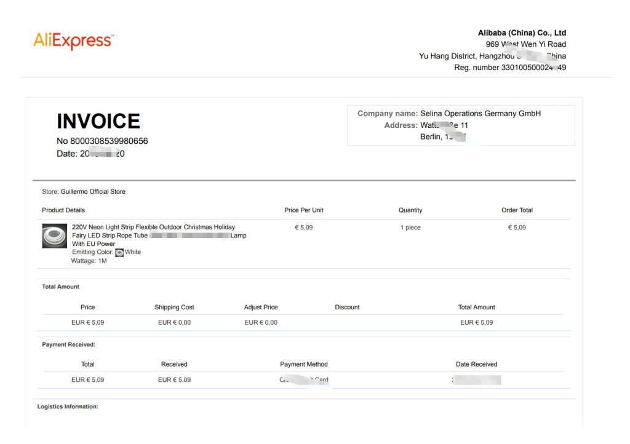Select the quantity value 1 piece
The height and width of the screenshot is (444, 630).
point(410,228)
